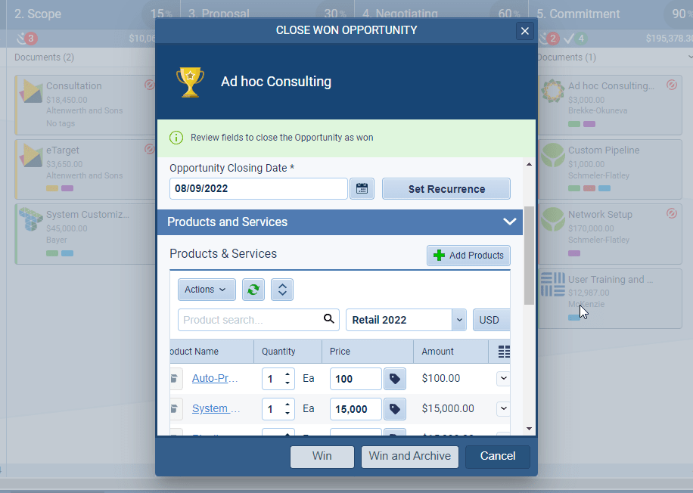Click the expand/collapse rows arrows icon

tap(281, 290)
